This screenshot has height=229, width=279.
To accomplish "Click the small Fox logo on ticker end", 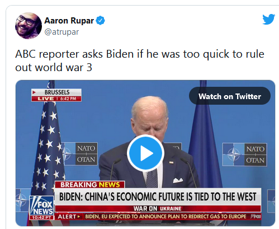I will pos(256,217).
